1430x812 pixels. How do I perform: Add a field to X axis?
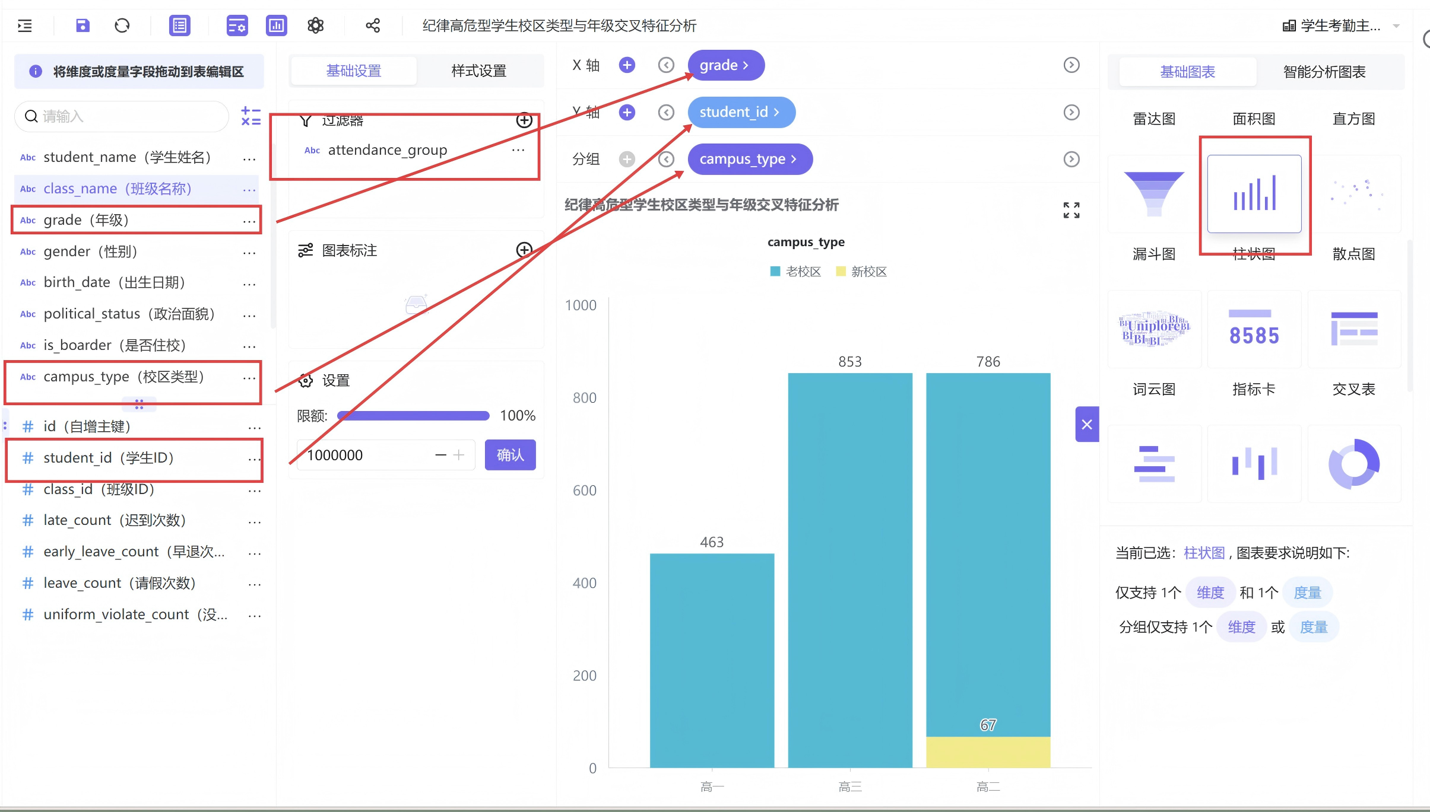[x=627, y=65]
